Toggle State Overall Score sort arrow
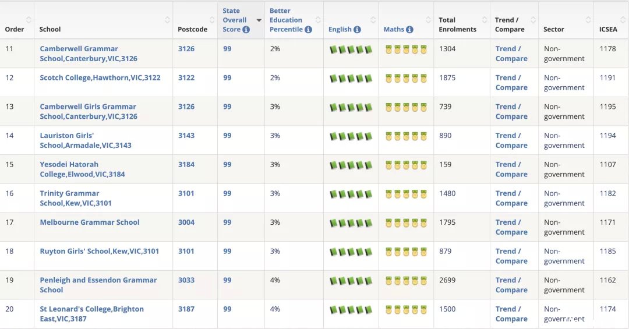629x329 pixels. pos(259,20)
